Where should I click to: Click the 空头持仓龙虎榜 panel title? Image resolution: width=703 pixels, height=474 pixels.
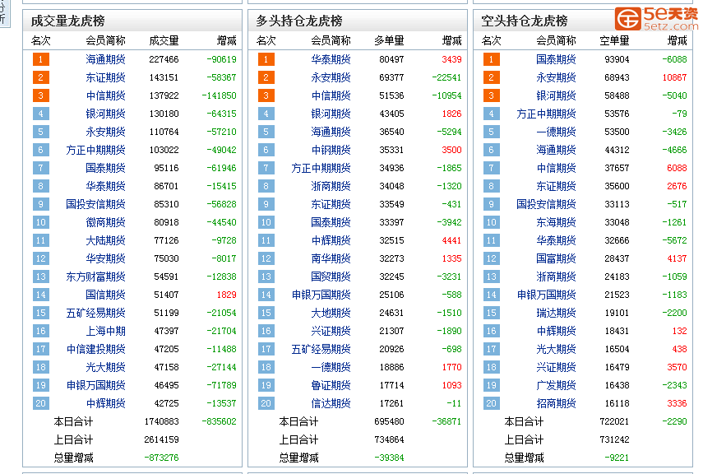click(525, 21)
